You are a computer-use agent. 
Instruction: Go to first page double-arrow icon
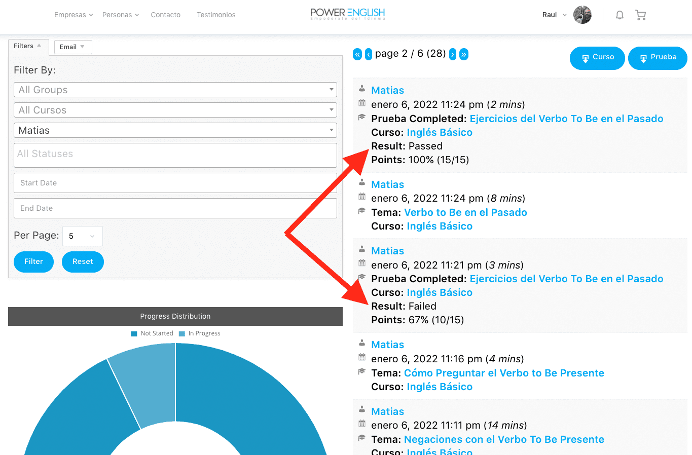[x=357, y=54]
